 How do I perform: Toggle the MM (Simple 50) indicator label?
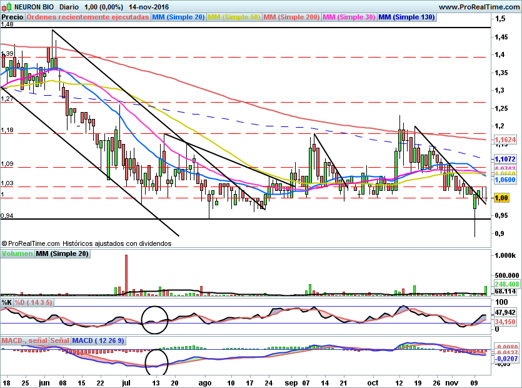[234, 18]
